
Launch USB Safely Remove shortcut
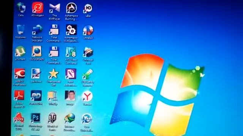click(x=88, y=74)
